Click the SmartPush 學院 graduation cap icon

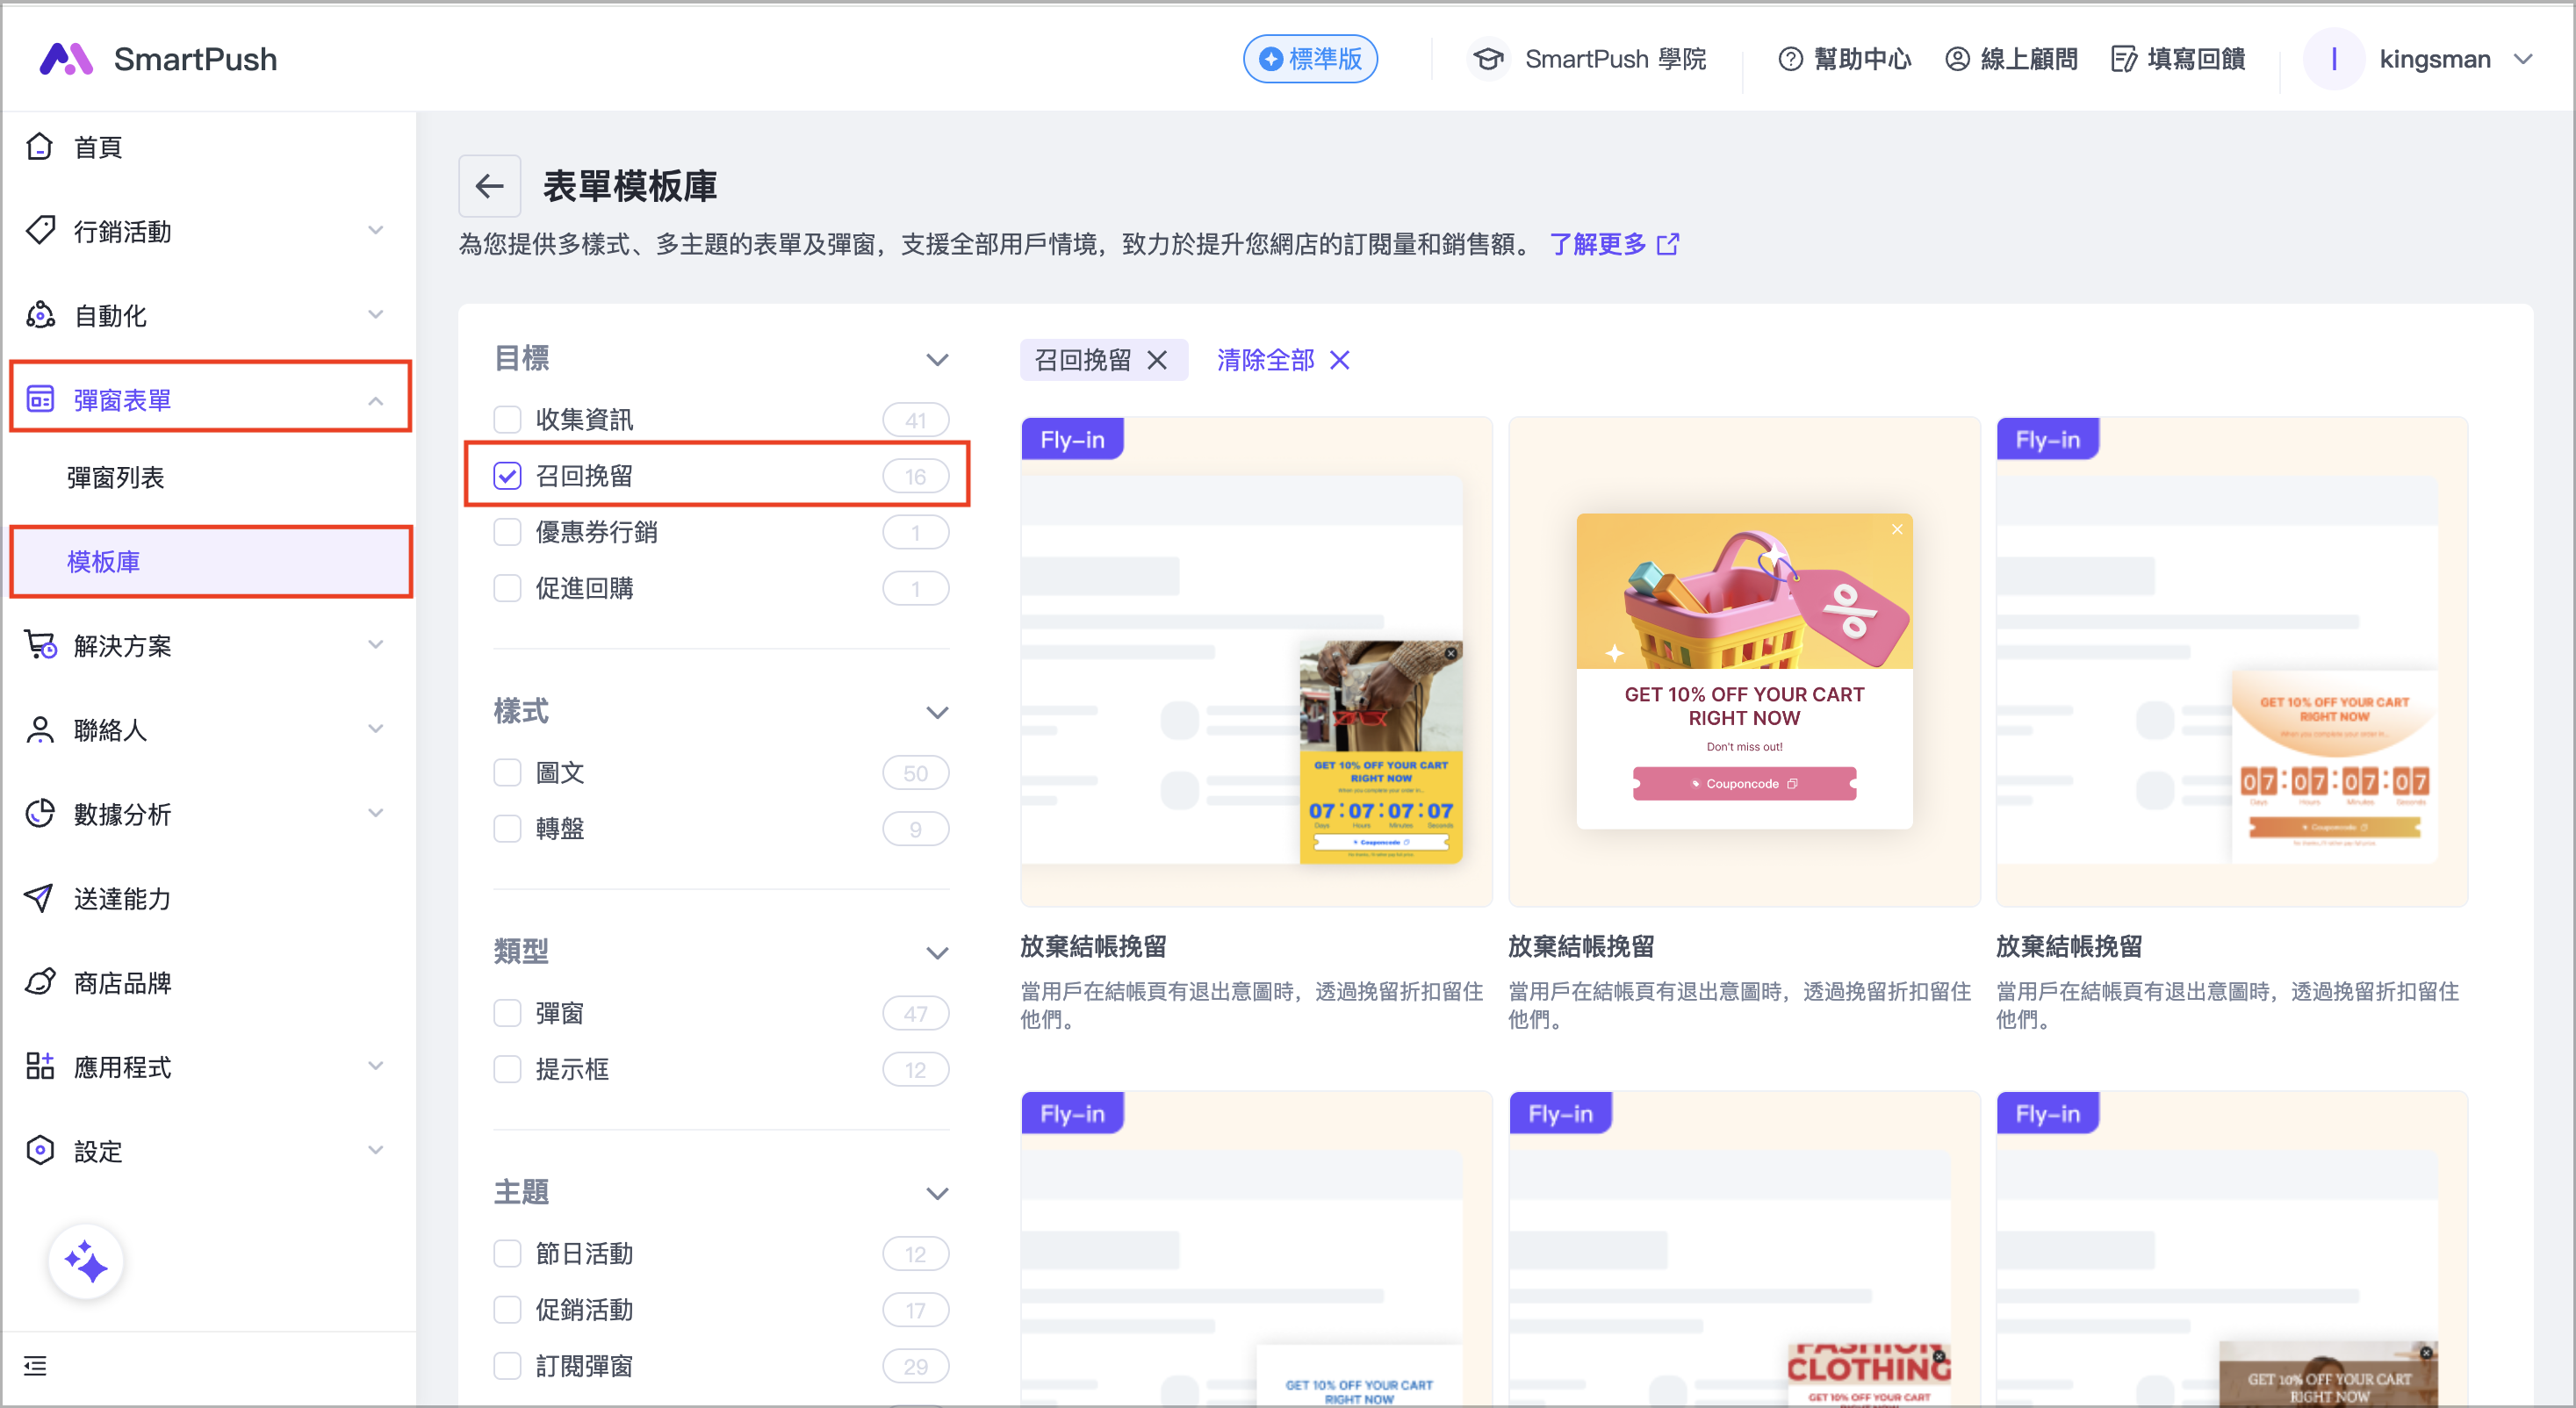coord(1488,59)
